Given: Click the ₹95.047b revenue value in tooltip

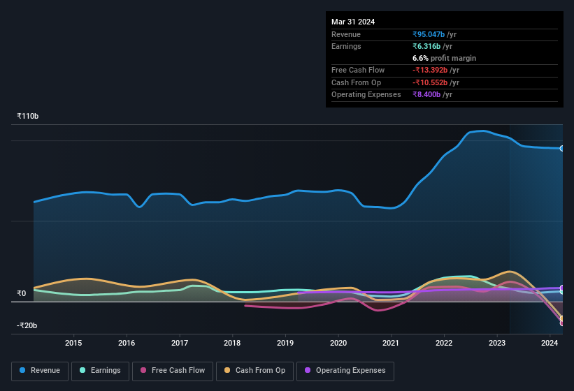Looking at the screenshot, I should click(434, 34).
